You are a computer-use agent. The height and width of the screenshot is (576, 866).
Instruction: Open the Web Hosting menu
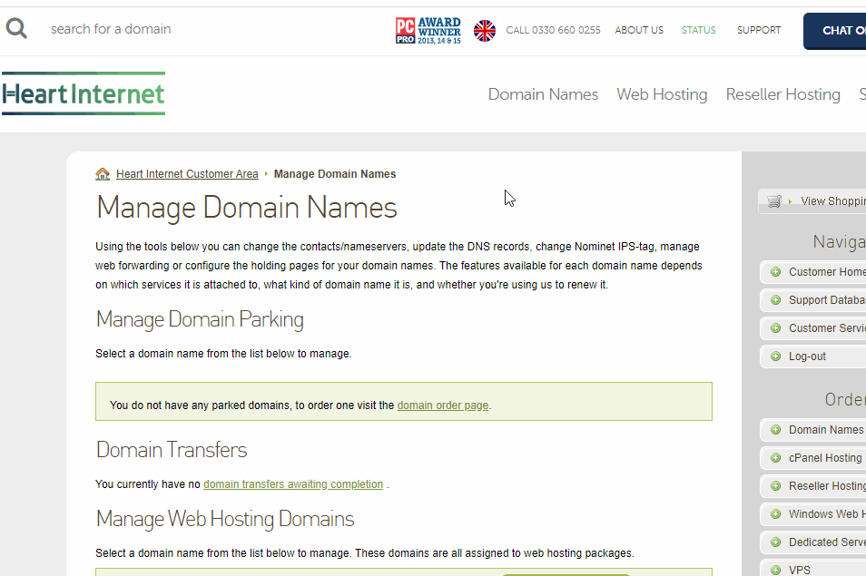point(662,94)
